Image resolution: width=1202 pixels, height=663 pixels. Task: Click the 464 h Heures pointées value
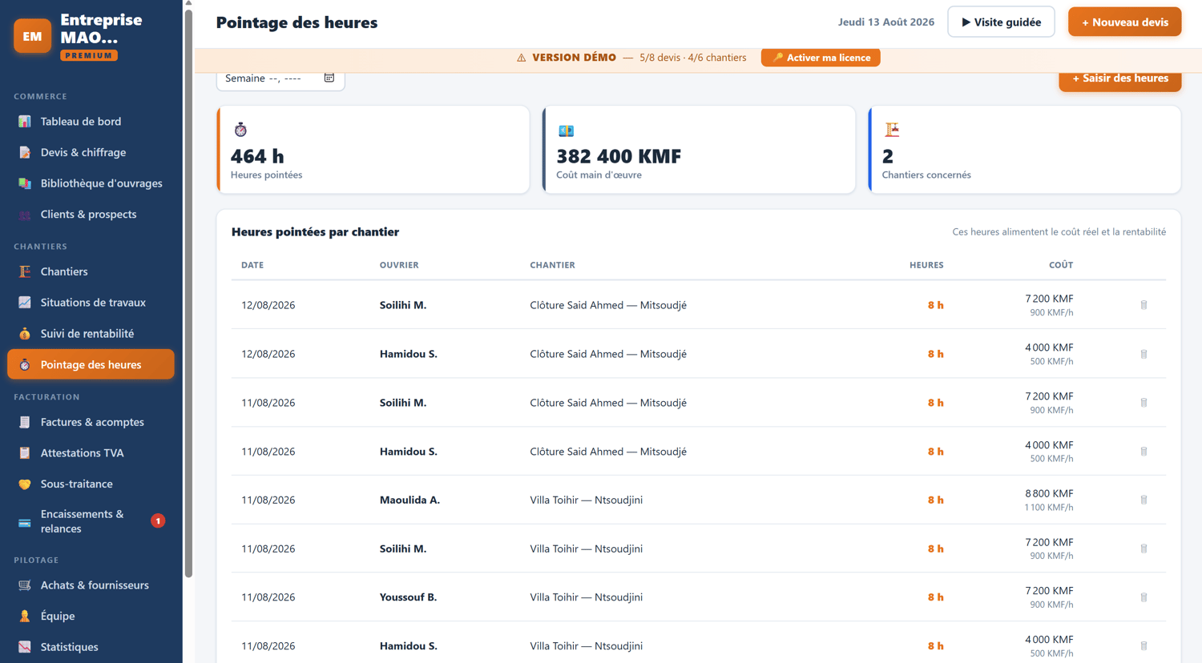257,156
